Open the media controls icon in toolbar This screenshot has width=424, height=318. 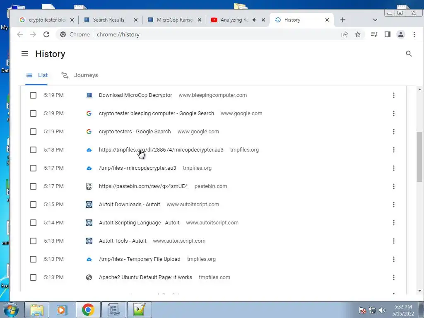pyautogui.click(x=374, y=34)
